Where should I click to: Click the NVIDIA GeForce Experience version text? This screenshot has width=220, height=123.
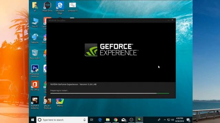73,84
